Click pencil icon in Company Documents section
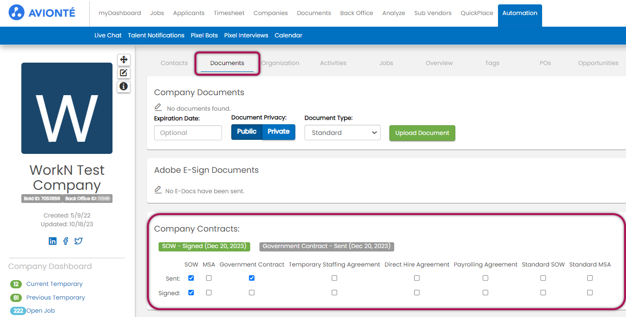 pos(158,107)
